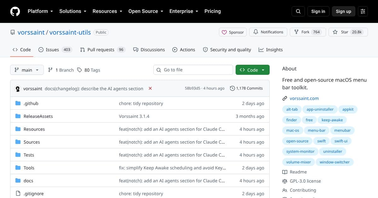Screen dimensions: 378x198
Task: Click the search magnifier icon
Action: click(298, 11)
